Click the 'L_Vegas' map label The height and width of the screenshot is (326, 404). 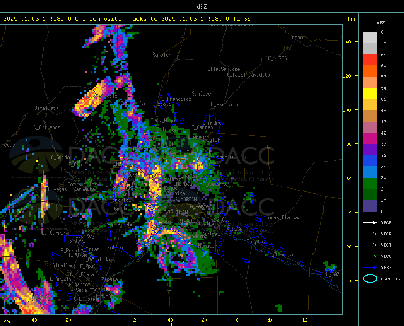pyautogui.click(x=57, y=189)
